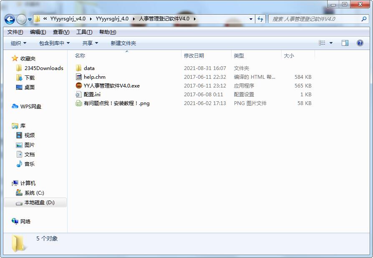
Task: Sort by the 修改日期 column header
Action: click(x=194, y=56)
